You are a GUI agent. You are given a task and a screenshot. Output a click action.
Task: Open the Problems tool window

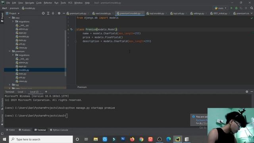click(x=25, y=130)
